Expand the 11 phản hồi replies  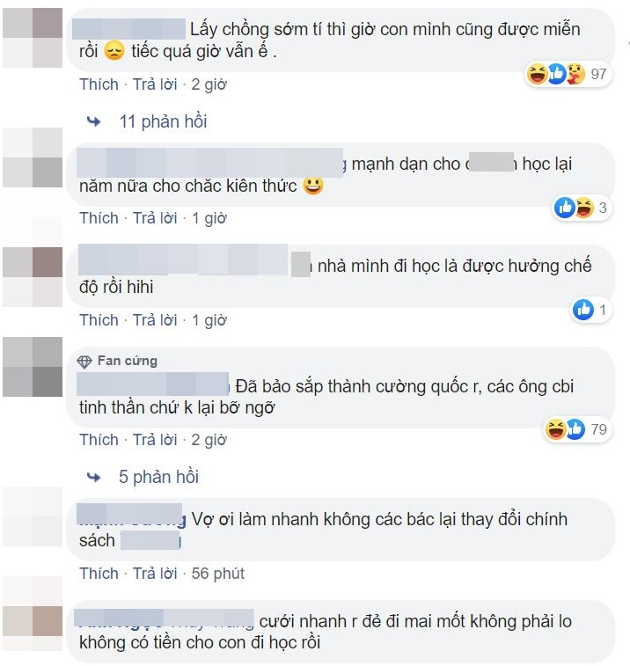(163, 122)
